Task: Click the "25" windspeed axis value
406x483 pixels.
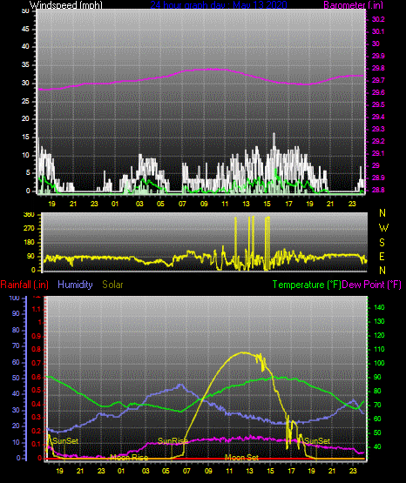Action: pyautogui.click(x=25, y=101)
